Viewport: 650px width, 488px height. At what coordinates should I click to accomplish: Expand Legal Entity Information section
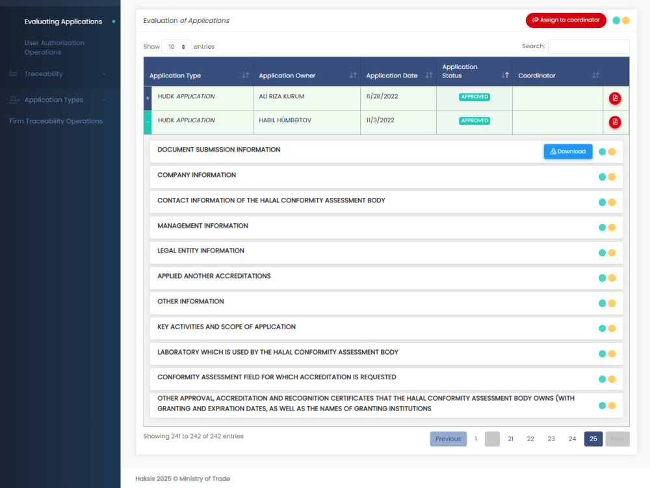pyautogui.click(x=386, y=252)
